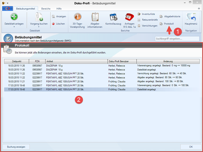
Task: Click the Suchbegriff eingeben search field
Action: tap(177, 39)
